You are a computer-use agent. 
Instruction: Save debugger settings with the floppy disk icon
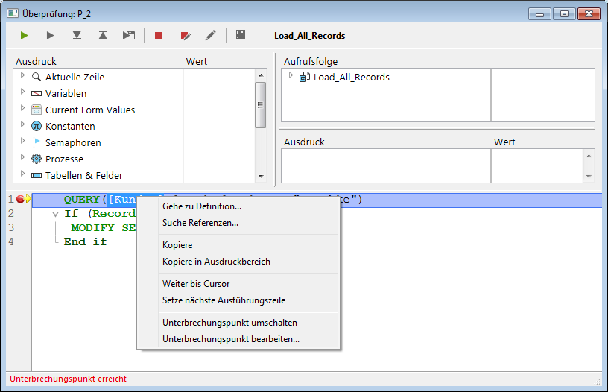coord(241,35)
